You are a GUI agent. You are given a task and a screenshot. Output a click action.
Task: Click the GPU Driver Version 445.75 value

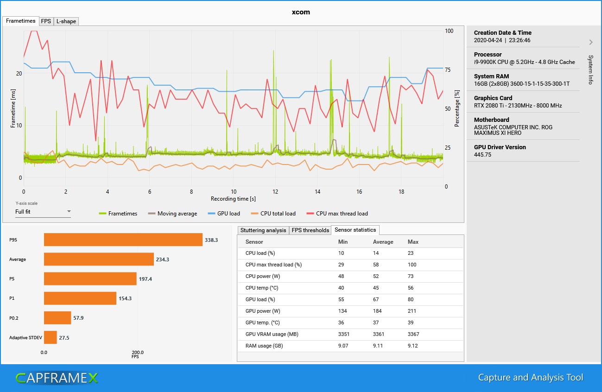pos(483,155)
